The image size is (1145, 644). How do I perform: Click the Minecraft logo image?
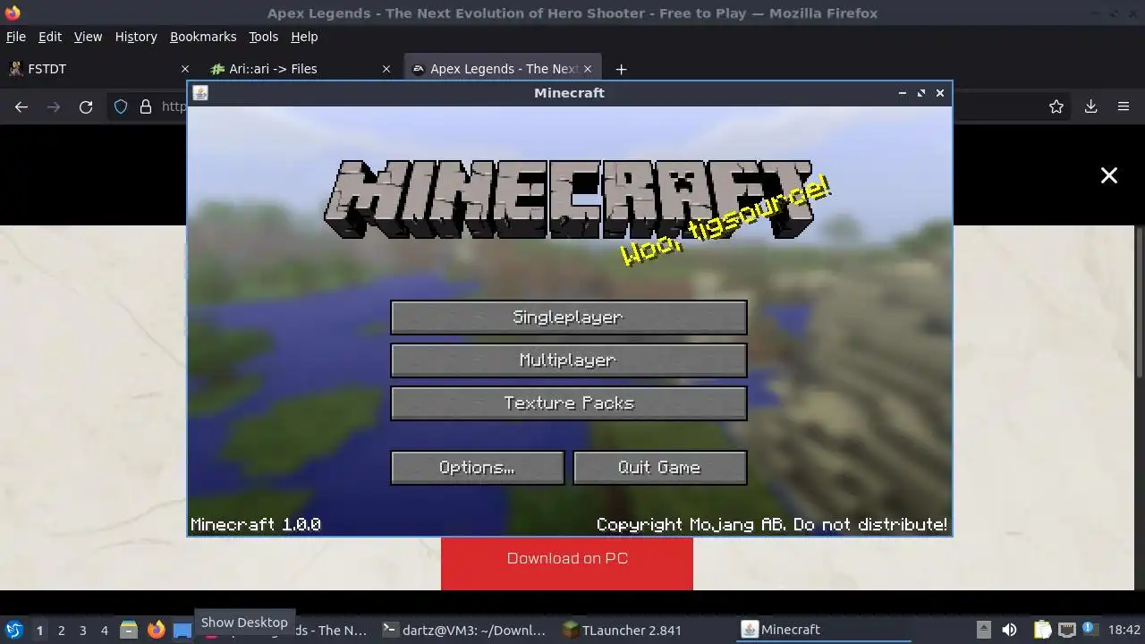click(x=569, y=199)
